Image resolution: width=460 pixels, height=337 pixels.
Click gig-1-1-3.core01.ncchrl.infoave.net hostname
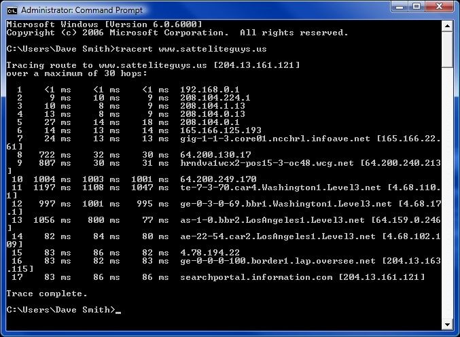275,139
